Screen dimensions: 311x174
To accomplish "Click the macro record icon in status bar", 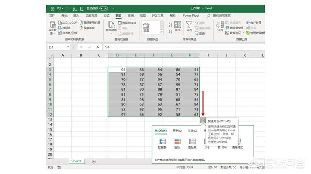I will tap(59, 167).
